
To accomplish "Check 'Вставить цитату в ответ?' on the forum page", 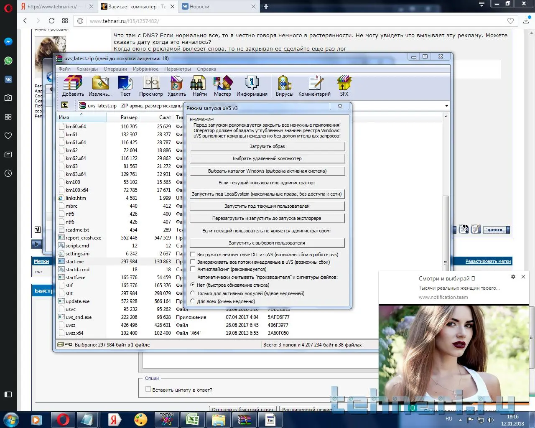I will pos(148,389).
